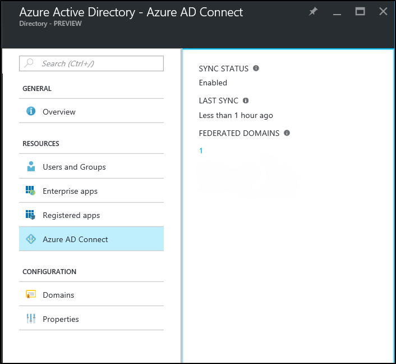
Task: Click the search magnifier icon
Action: click(x=29, y=63)
